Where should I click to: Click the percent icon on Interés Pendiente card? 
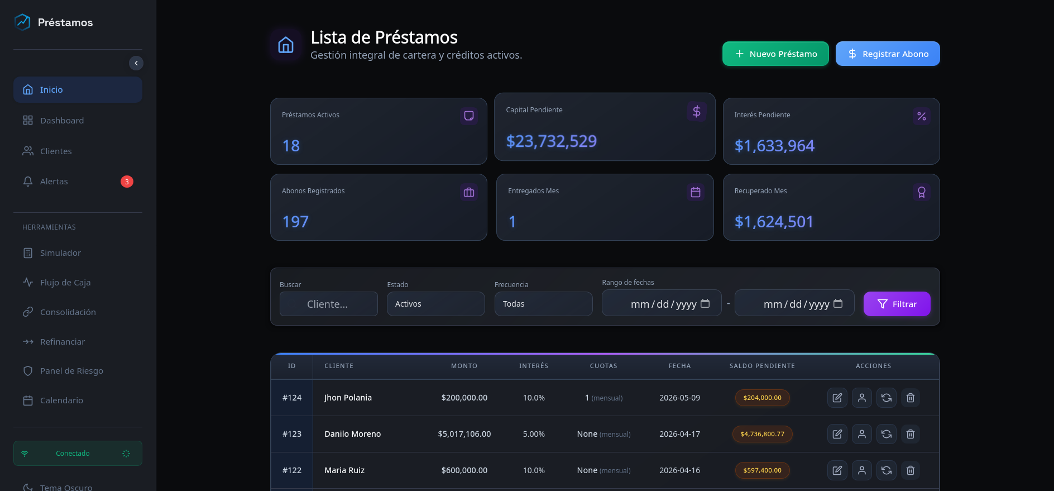(x=922, y=116)
